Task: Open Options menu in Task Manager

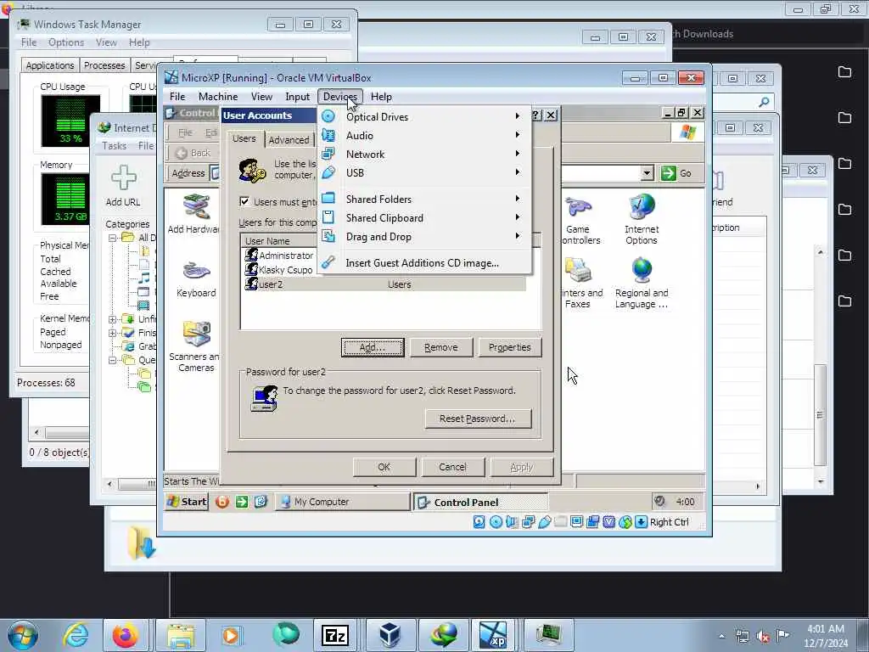Action: (66, 42)
